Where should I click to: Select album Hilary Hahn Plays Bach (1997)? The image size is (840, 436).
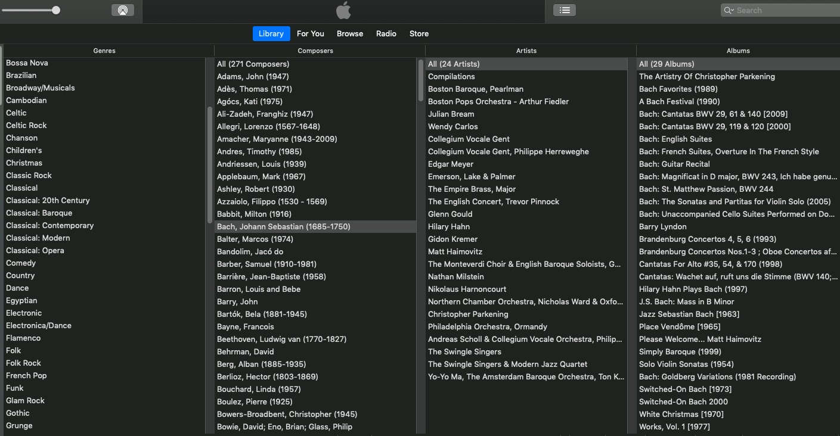[x=693, y=289]
